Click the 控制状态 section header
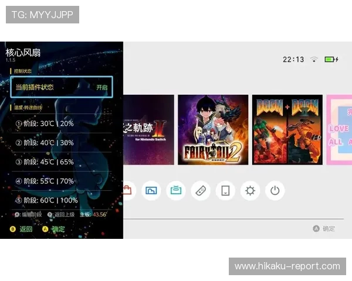The image size is (352, 281). [x=23, y=71]
